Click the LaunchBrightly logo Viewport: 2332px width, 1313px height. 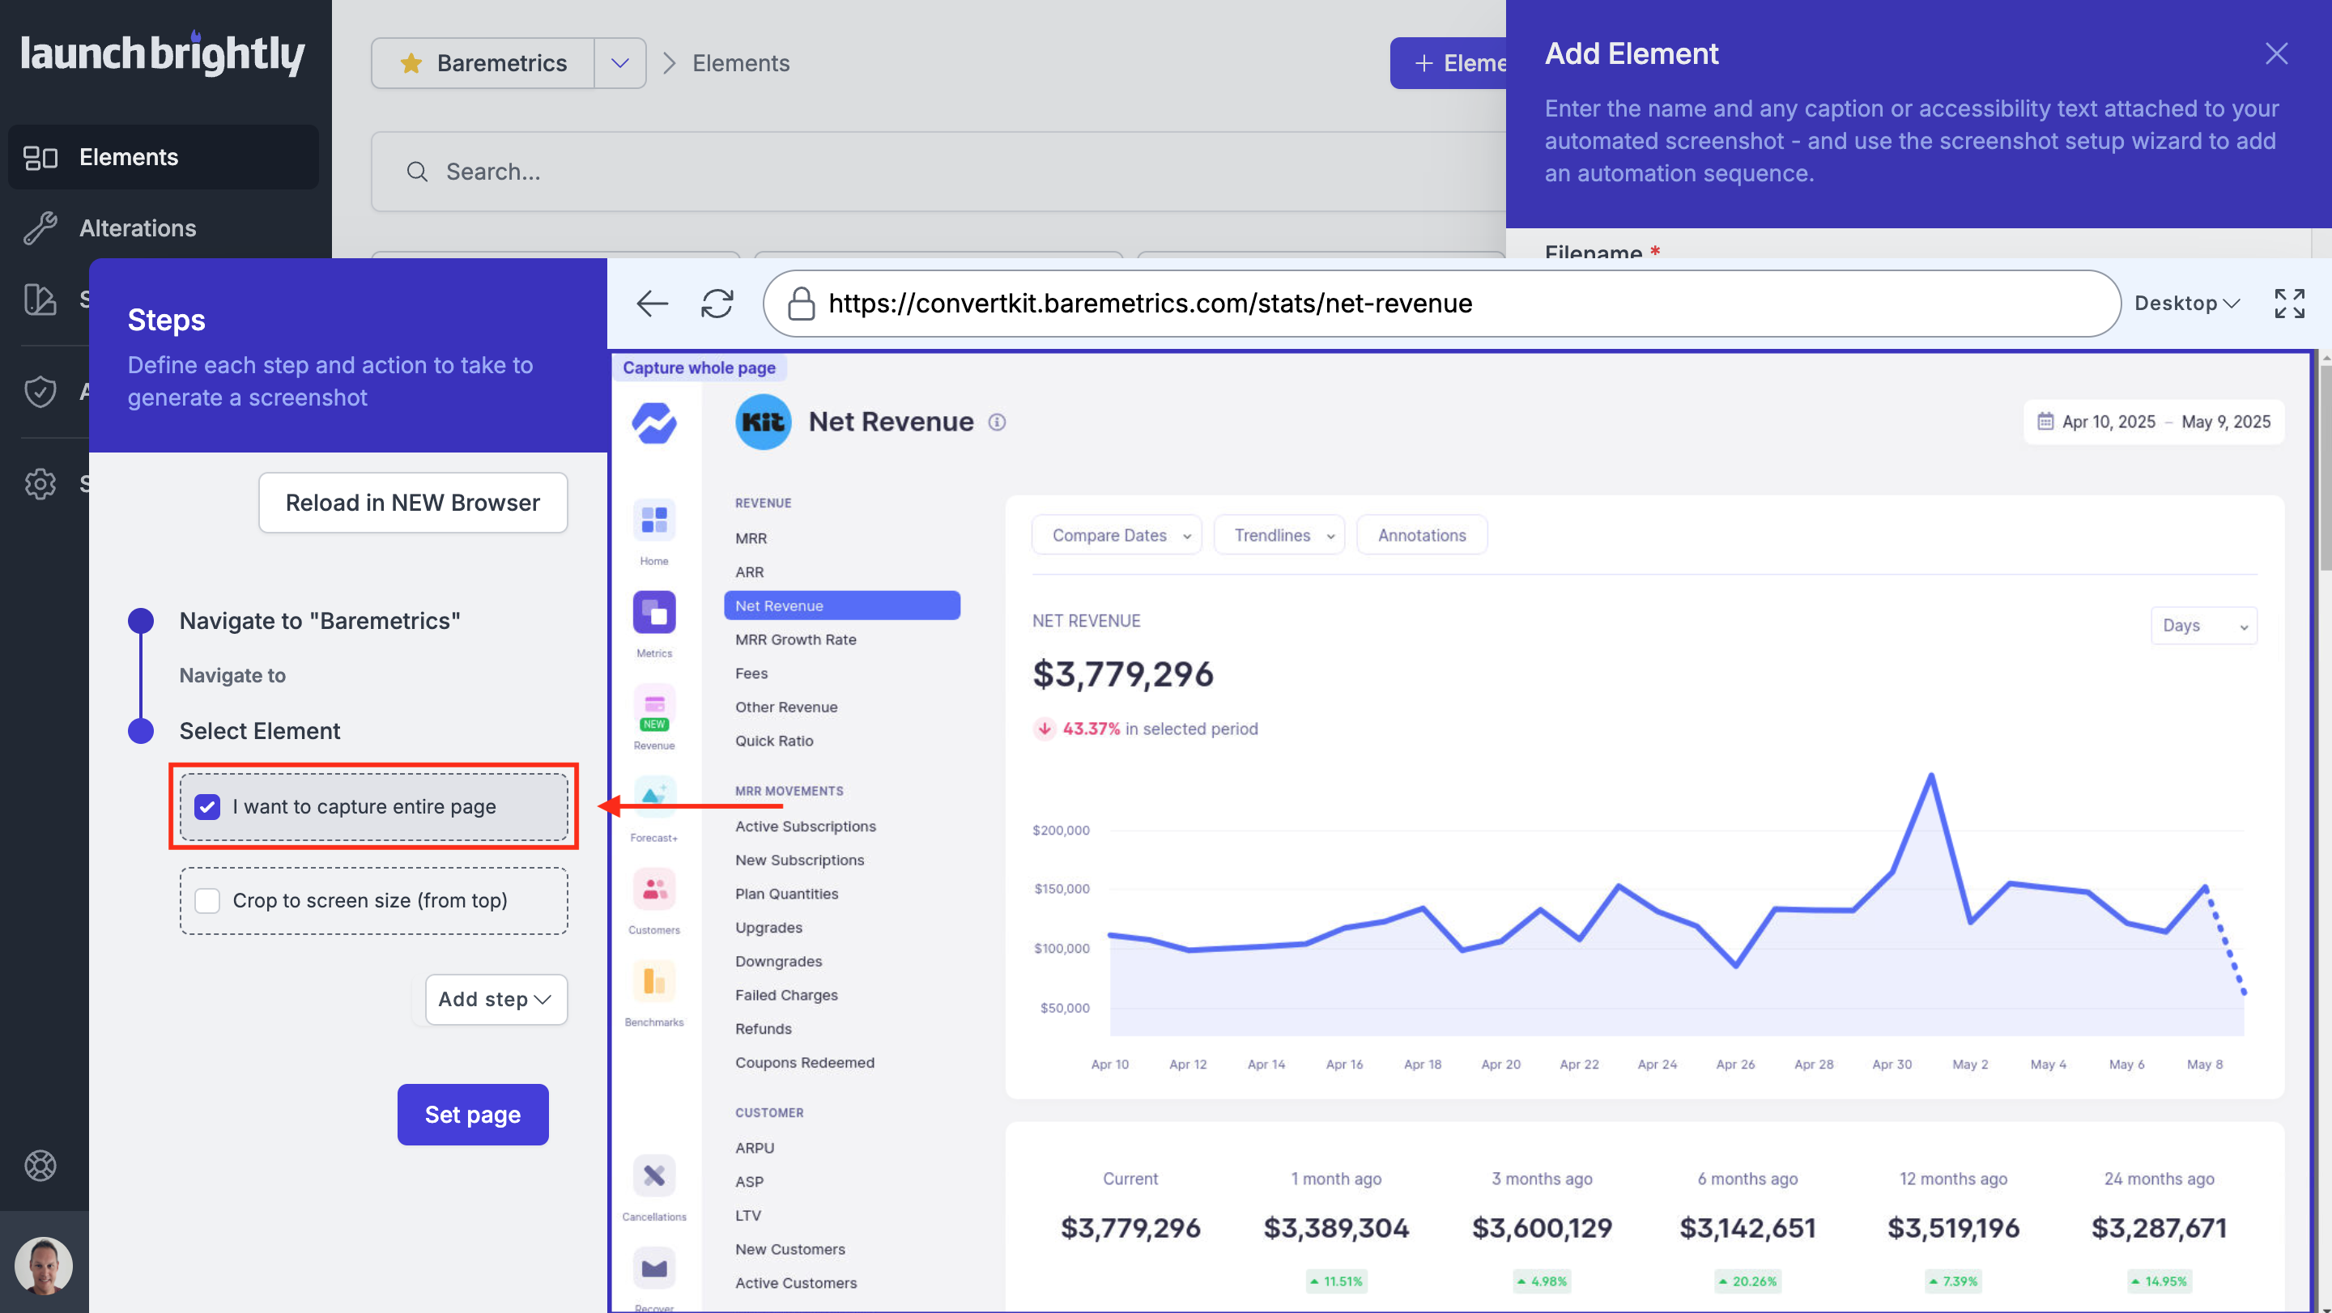point(163,53)
